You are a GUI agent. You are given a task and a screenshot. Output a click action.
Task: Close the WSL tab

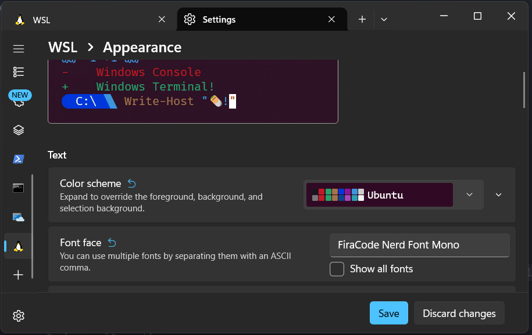click(162, 19)
